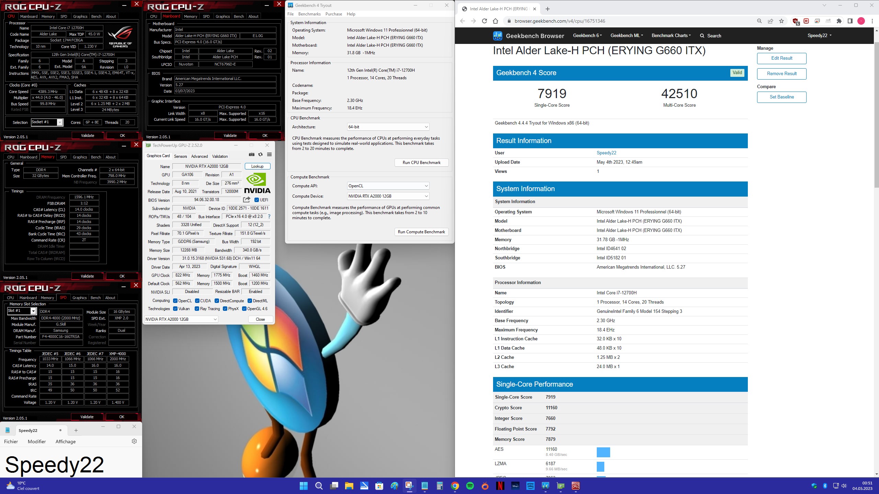Bookmark this page with the star icon
The width and height of the screenshot is (879, 494).
coord(781,21)
